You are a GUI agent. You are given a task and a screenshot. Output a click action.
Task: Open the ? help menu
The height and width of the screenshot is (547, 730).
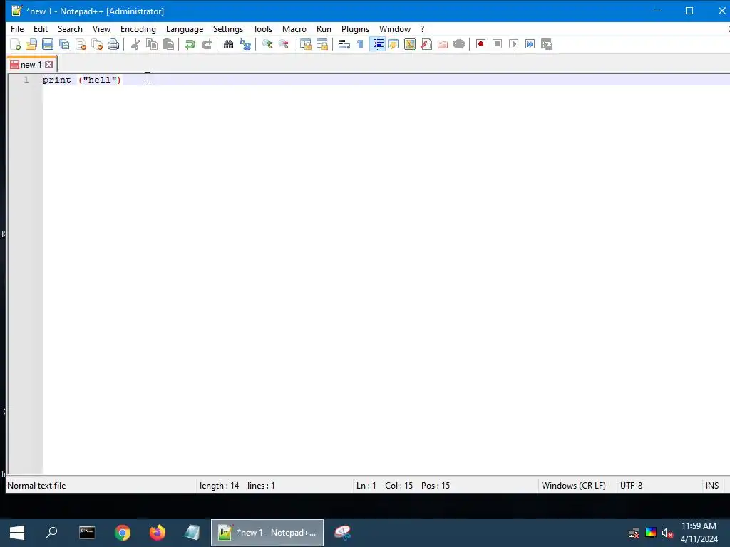click(x=422, y=28)
